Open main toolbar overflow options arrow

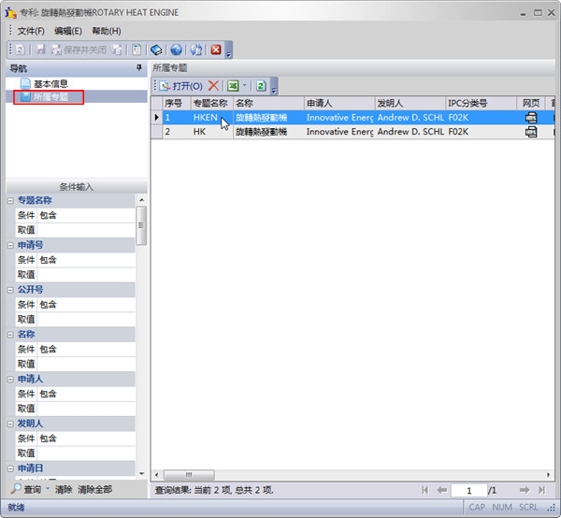(x=229, y=54)
